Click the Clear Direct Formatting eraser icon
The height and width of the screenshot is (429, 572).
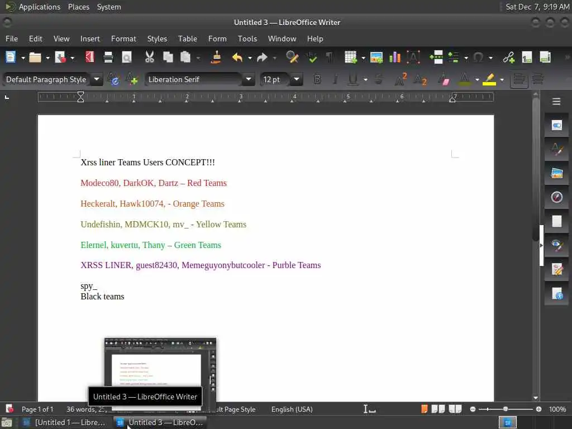tap(444, 79)
